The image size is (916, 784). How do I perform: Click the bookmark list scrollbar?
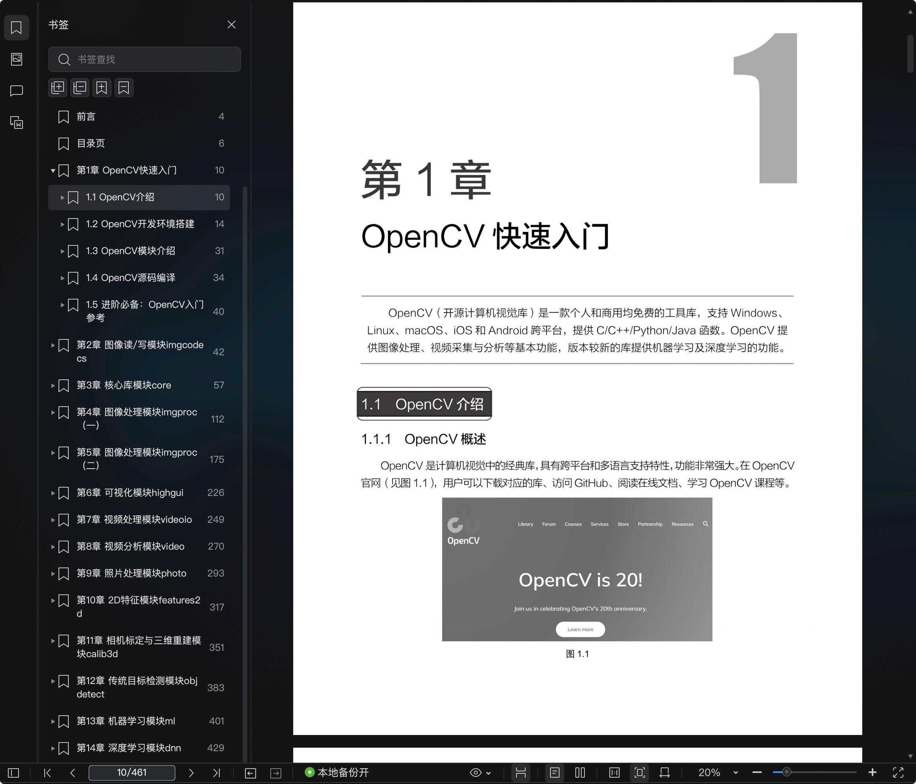coord(245,474)
